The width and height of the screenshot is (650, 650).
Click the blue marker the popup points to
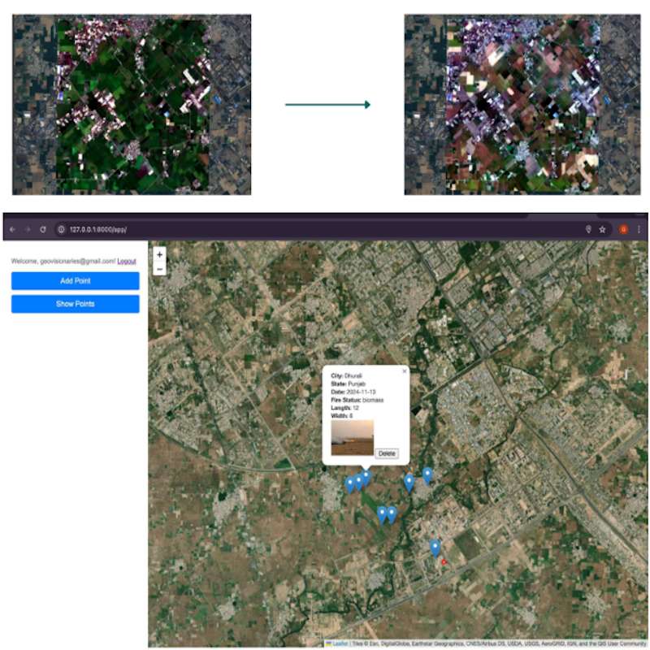point(366,477)
